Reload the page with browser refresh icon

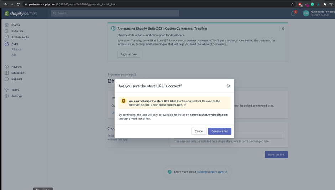[x=18, y=4]
